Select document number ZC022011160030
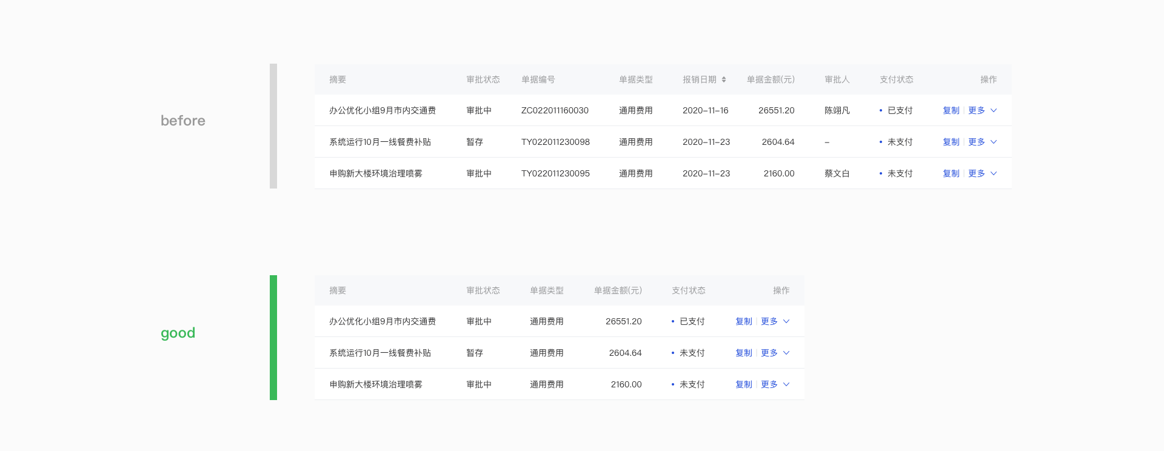 tap(555, 110)
